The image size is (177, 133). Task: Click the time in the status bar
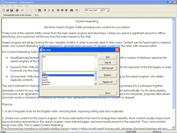coord(157,132)
